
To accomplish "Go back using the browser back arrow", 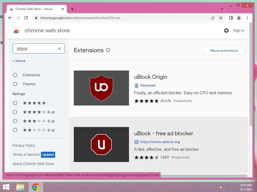I will point(10,18).
